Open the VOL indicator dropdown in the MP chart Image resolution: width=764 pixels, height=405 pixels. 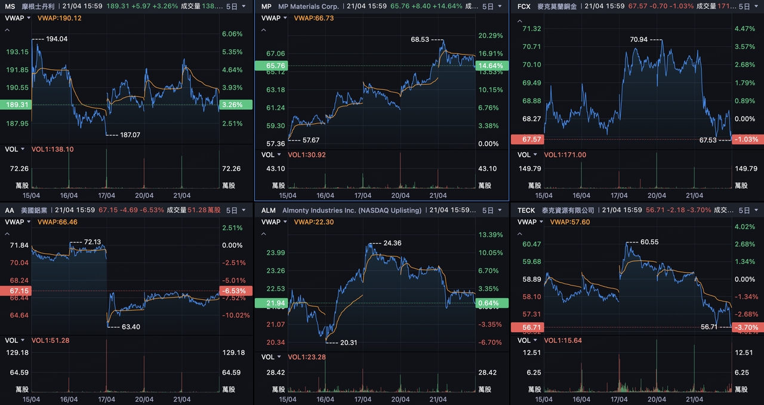[x=271, y=155]
